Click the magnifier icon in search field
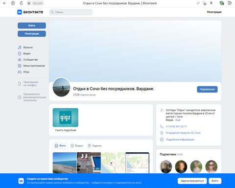The height and width of the screenshot is (188, 235). [52, 12]
